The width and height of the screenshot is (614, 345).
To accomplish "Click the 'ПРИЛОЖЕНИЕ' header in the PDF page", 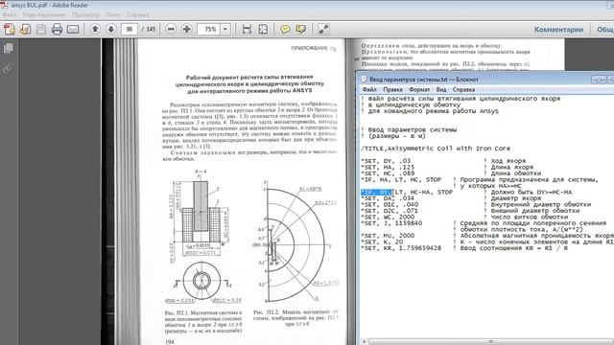I will [314, 49].
